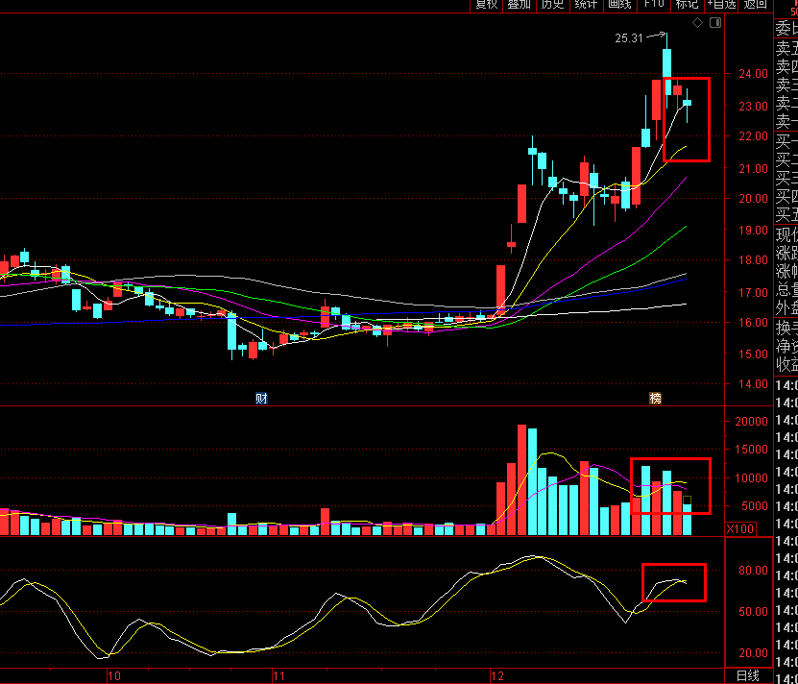Screen dimensions: 798x684
Task: Click the diamond icon above the chart
Action: click(x=698, y=22)
